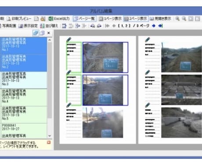202x167 pixels.
Task: Click the first fit-view icon right of the zoom icons
Action: coord(191,18)
